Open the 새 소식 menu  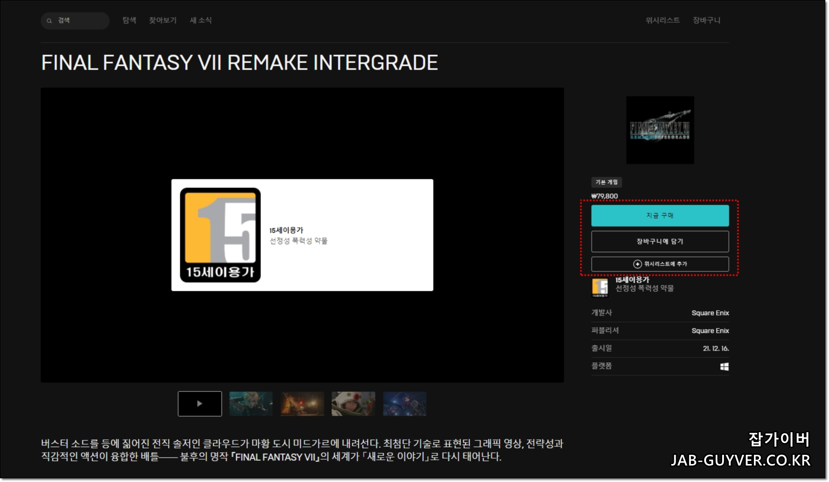tap(201, 20)
